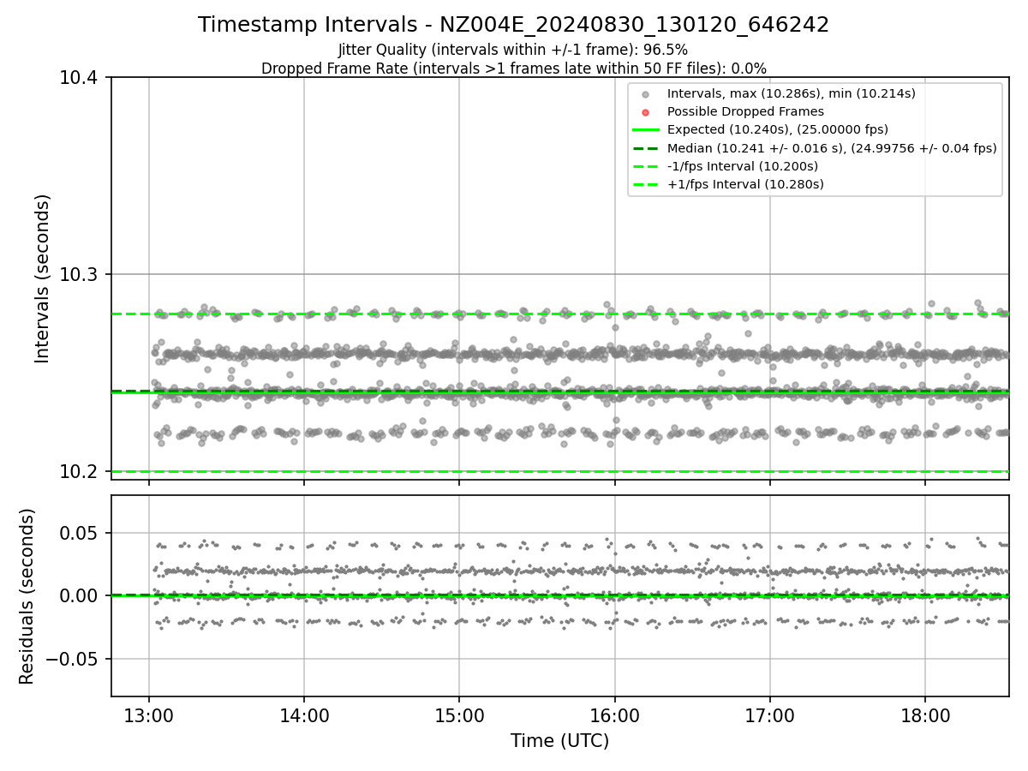Click the plot title 'Timestamp Intervals - NZ004E_20240830_130120_646242'
This screenshot has height=771, width=1028.
click(513, 25)
